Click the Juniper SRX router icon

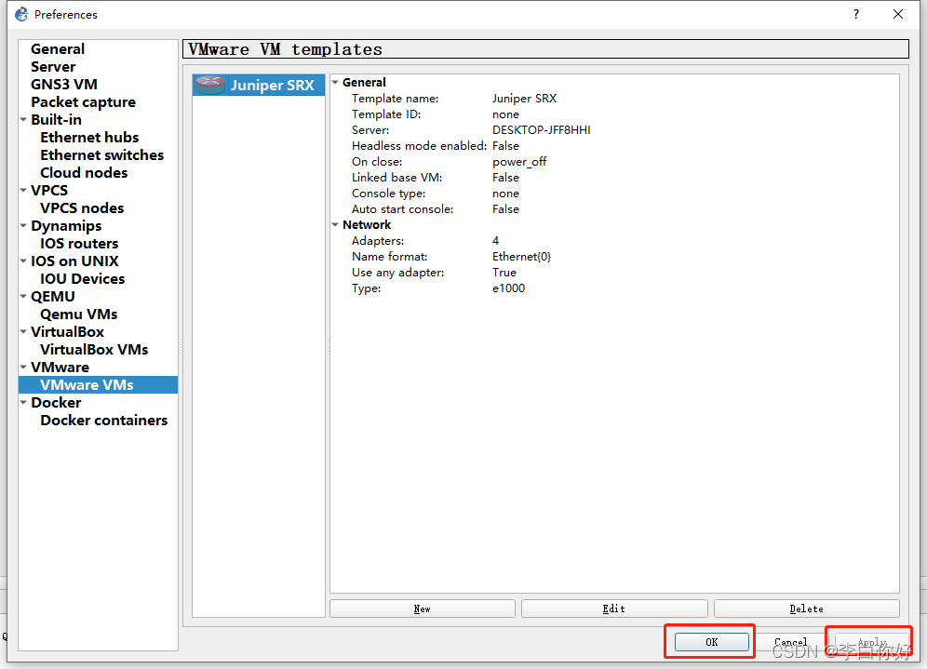point(210,85)
